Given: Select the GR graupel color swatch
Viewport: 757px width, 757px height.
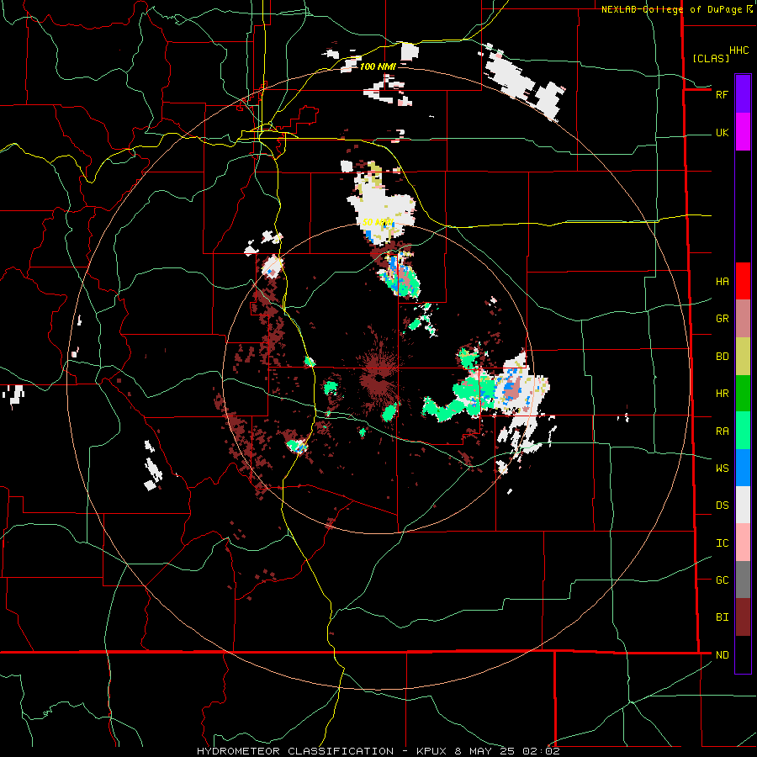Looking at the screenshot, I should click(743, 318).
